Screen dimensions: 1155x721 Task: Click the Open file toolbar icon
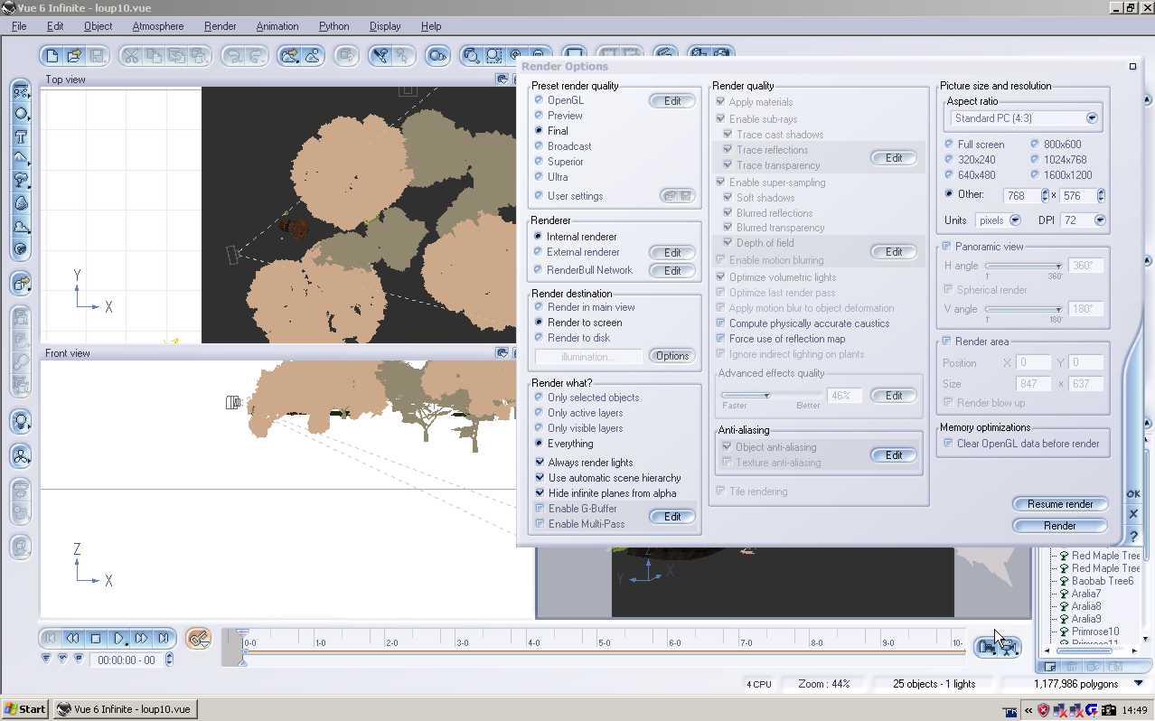tap(75, 56)
